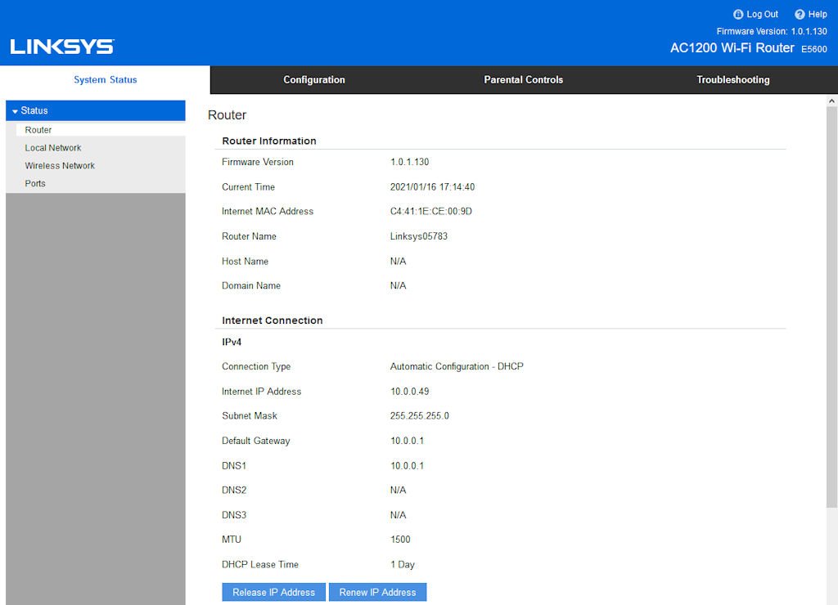Select subnet mask 255.255.255.0
The height and width of the screenshot is (605, 838).
click(420, 415)
